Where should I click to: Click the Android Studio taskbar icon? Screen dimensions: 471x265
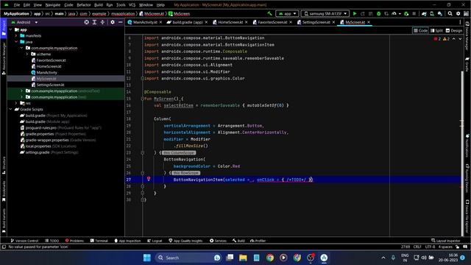coord(324,258)
